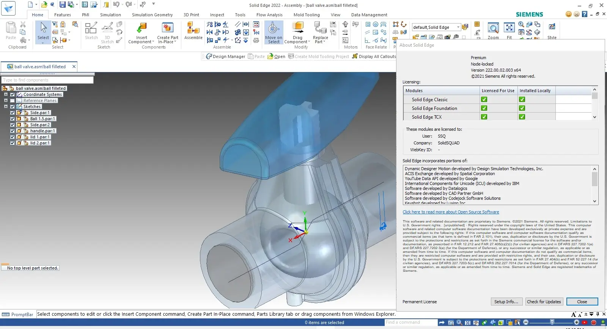
Task: Click the Zoom Area icon in ribbon
Action: (493, 28)
